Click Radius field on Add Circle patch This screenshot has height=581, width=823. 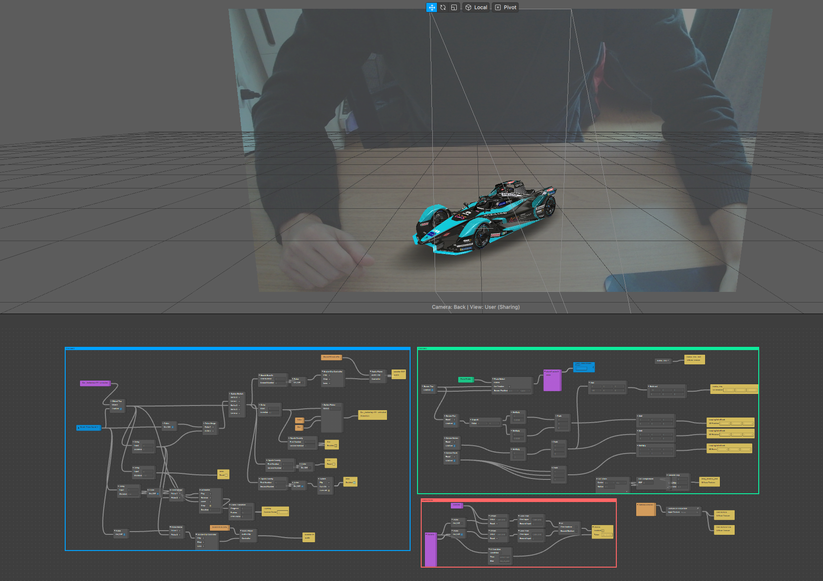(609, 486)
